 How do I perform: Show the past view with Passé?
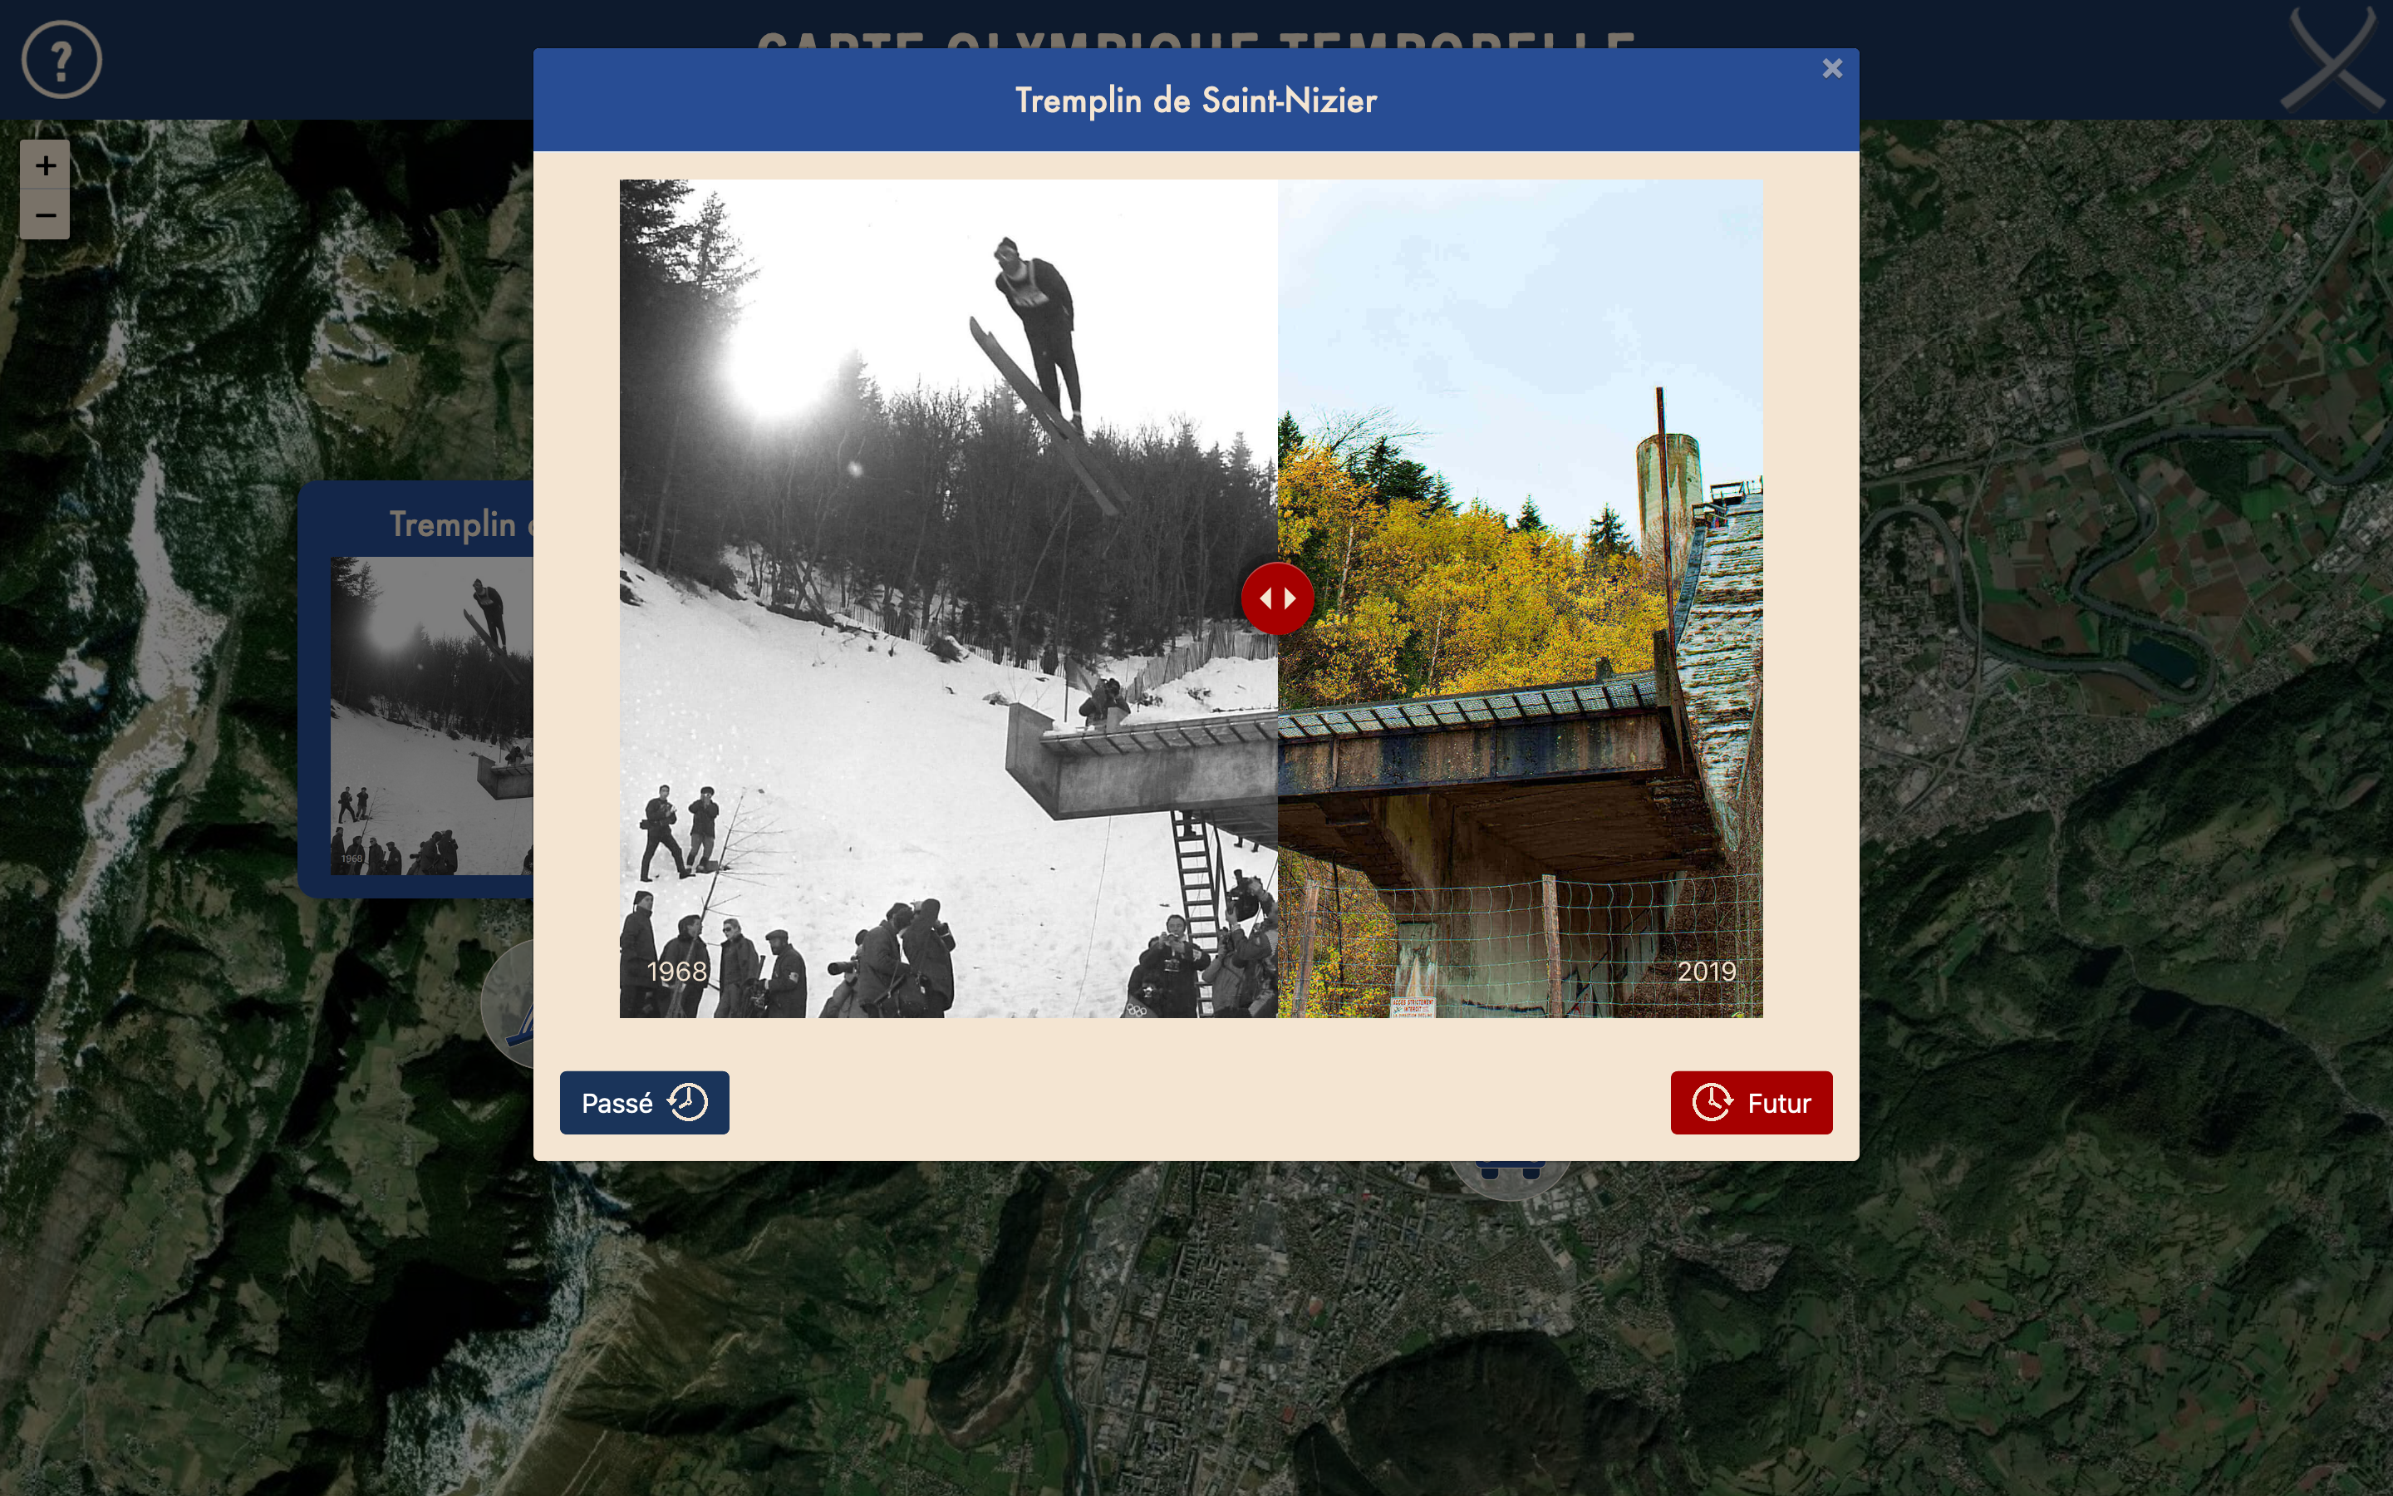tap(644, 1102)
